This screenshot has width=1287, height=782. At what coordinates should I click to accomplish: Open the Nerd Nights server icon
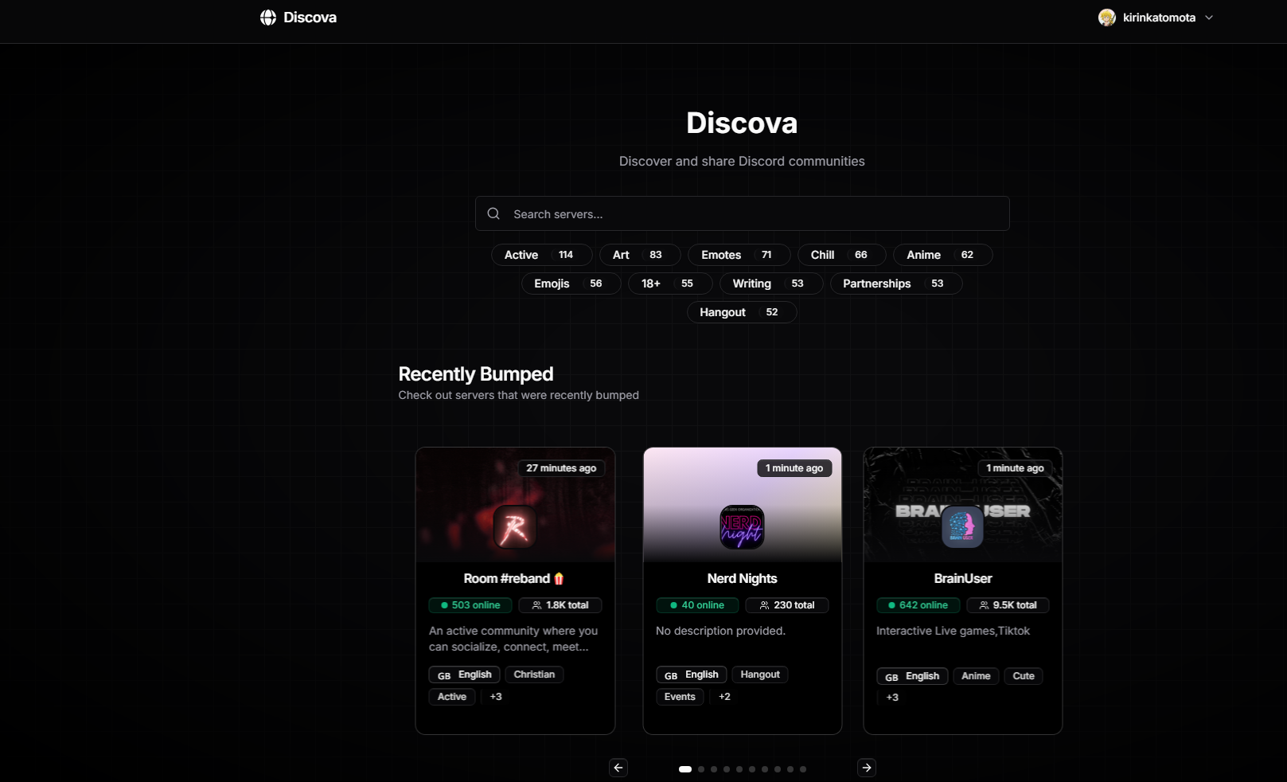[x=742, y=526]
